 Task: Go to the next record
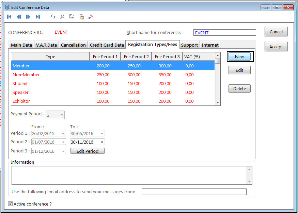pos(28,17)
